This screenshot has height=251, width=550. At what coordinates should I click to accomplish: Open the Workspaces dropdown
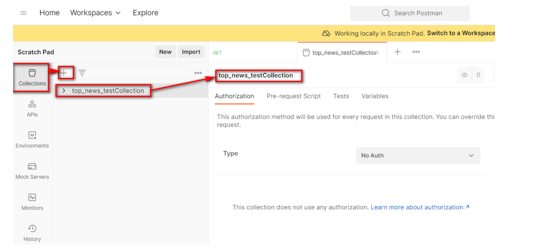(x=95, y=13)
